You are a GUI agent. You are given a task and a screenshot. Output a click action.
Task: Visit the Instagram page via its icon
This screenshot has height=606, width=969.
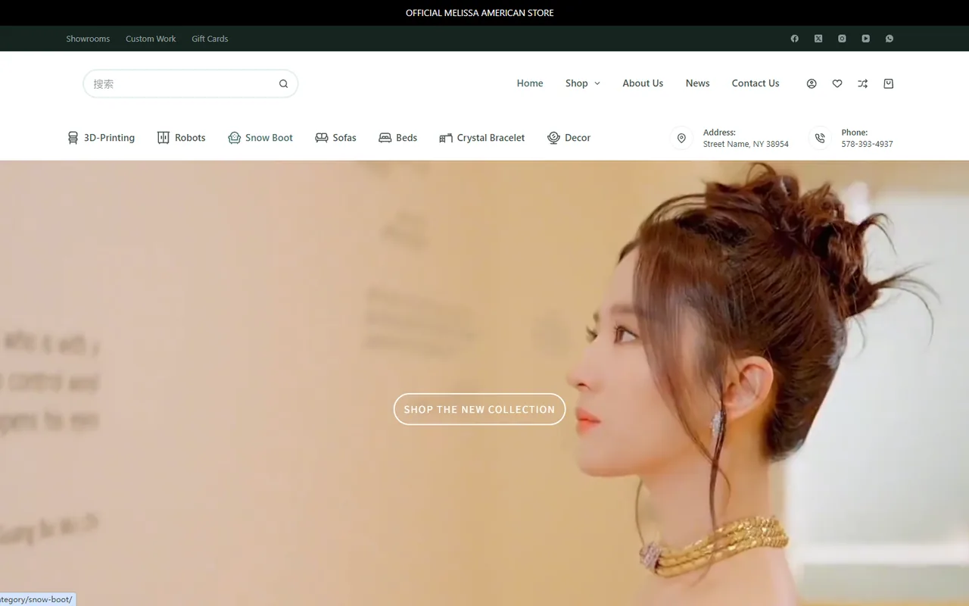(x=842, y=39)
